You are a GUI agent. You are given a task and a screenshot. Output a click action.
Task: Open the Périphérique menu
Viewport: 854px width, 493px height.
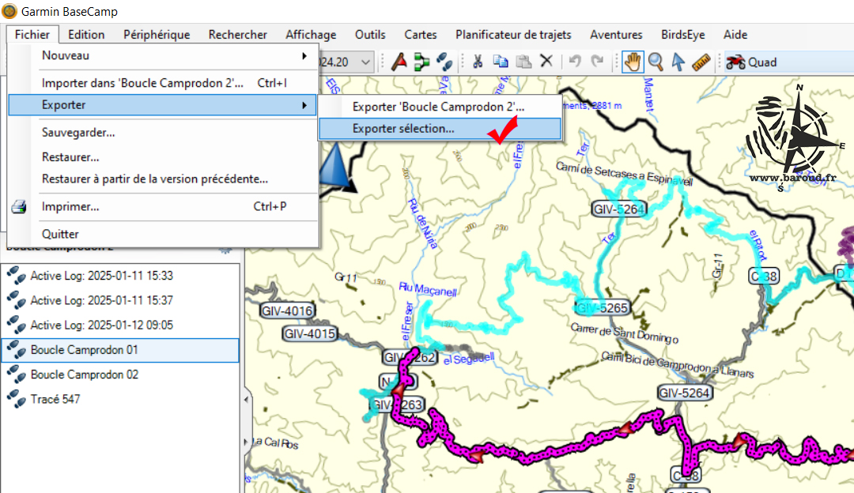[157, 34]
